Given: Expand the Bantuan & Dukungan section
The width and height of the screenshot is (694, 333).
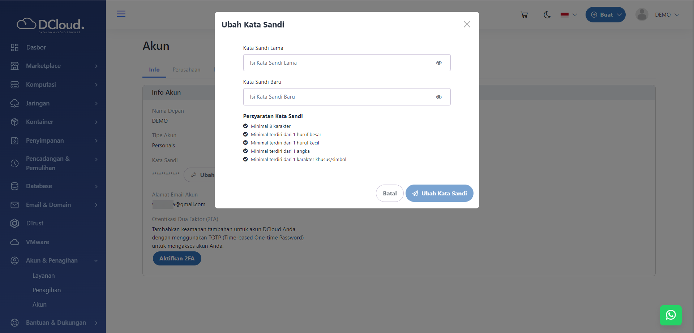Looking at the screenshot, I should point(96,323).
